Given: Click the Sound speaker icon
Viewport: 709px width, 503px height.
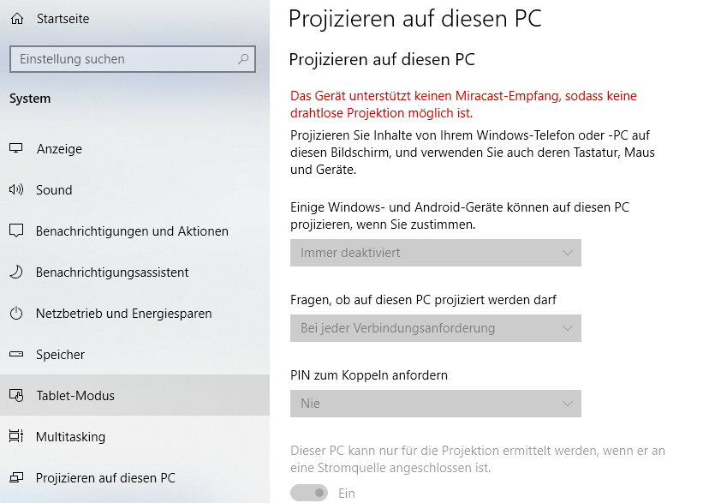Looking at the screenshot, I should (x=15, y=189).
